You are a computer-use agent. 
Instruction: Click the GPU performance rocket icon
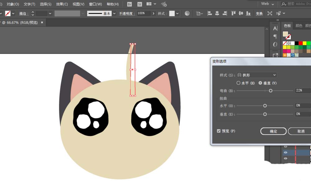point(164,4)
